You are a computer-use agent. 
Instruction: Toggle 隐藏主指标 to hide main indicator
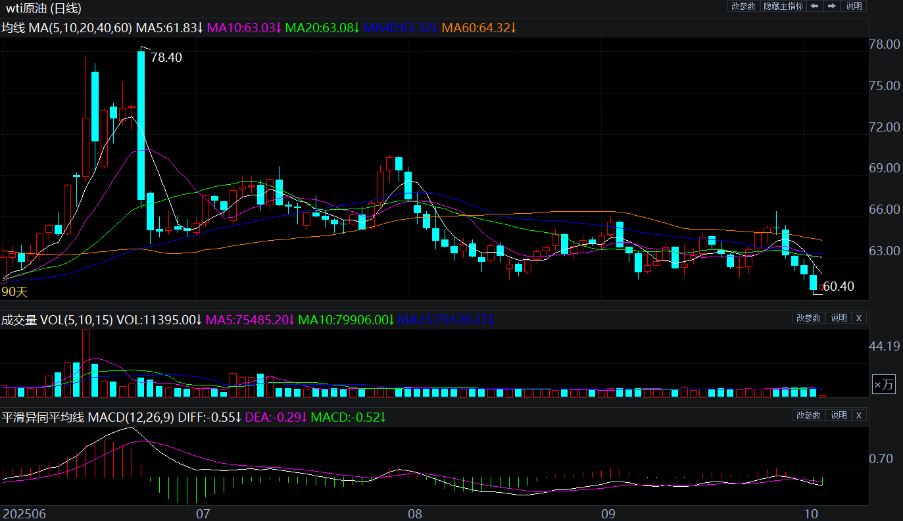click(783, 6)
